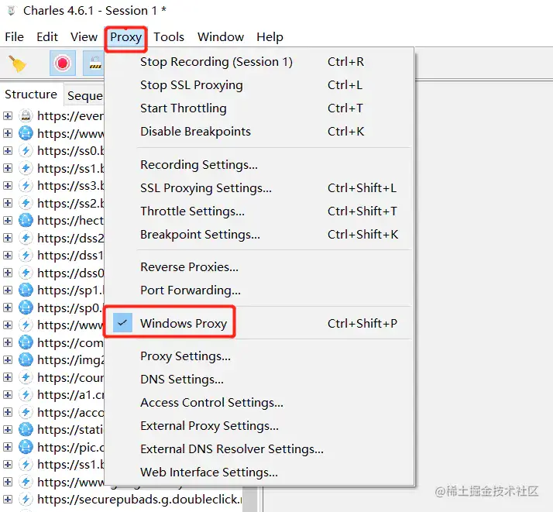Expand the securepubads.g.doubleclick tree node

pos(8,500)
